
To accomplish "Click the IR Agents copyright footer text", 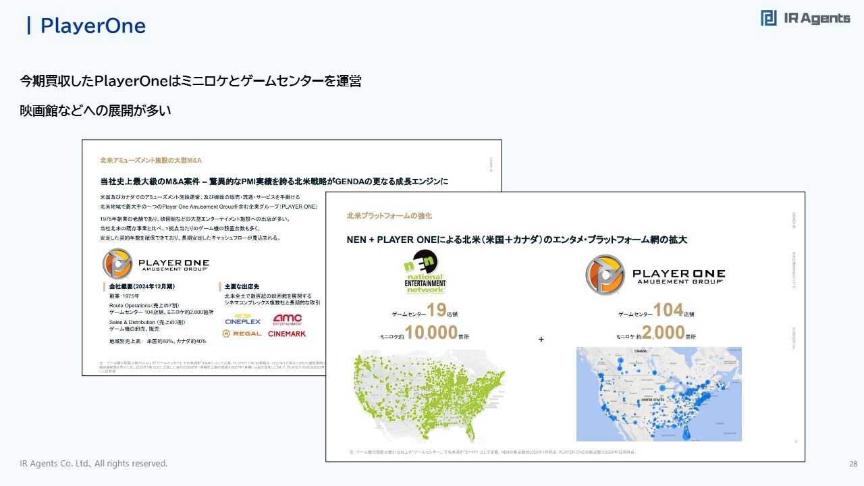I will [94, 464].
